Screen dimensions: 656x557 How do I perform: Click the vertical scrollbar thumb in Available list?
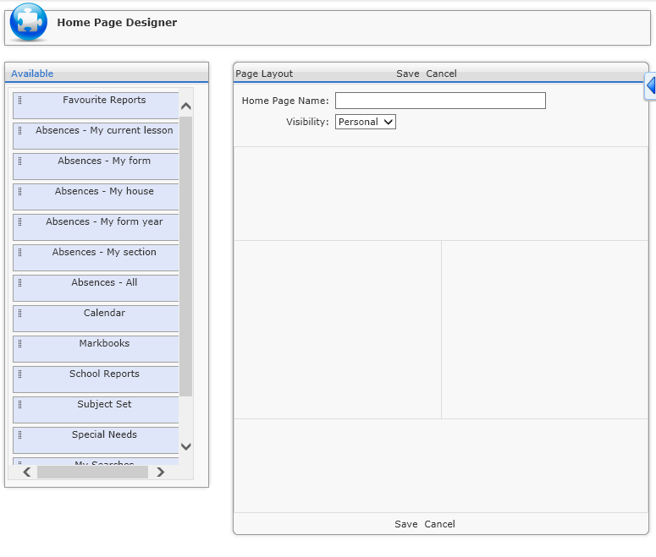coord(186,257)
